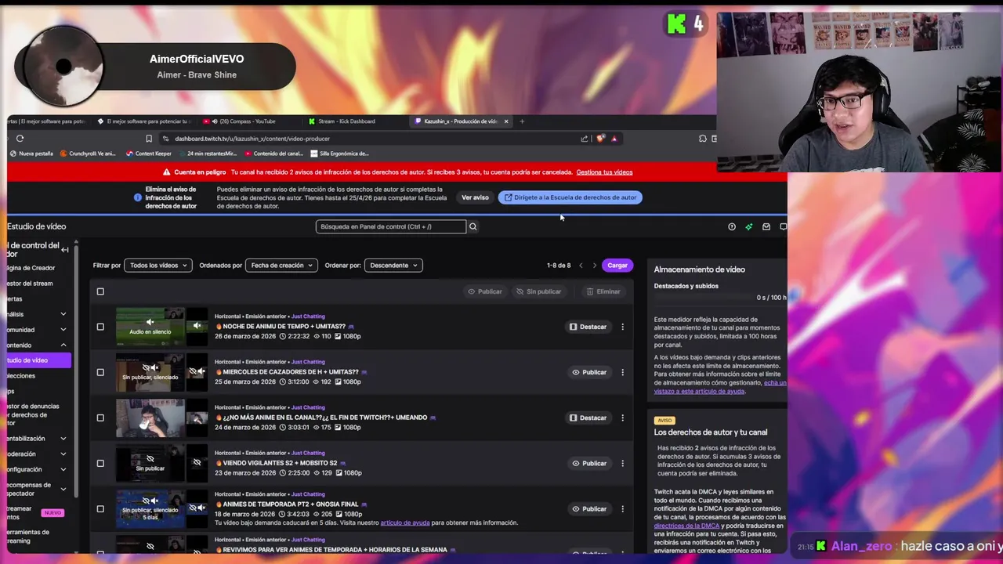The height and width of the screenshot is (564, 1003).
Task: Collapse the sidebar with the arrow icon
Action: point(65,250)
